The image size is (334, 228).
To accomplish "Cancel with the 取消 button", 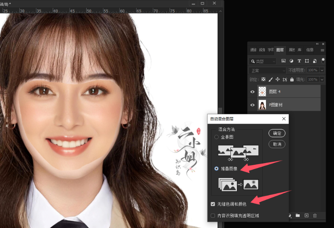I will [277, 144].
